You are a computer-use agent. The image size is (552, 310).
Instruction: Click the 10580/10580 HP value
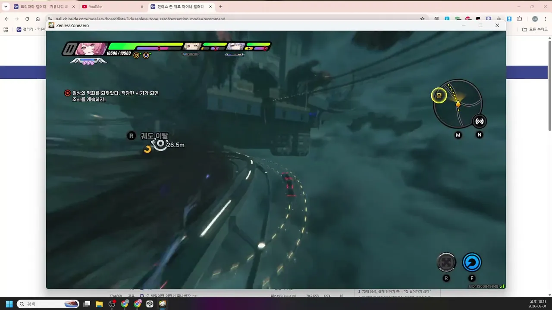[119, 53]
